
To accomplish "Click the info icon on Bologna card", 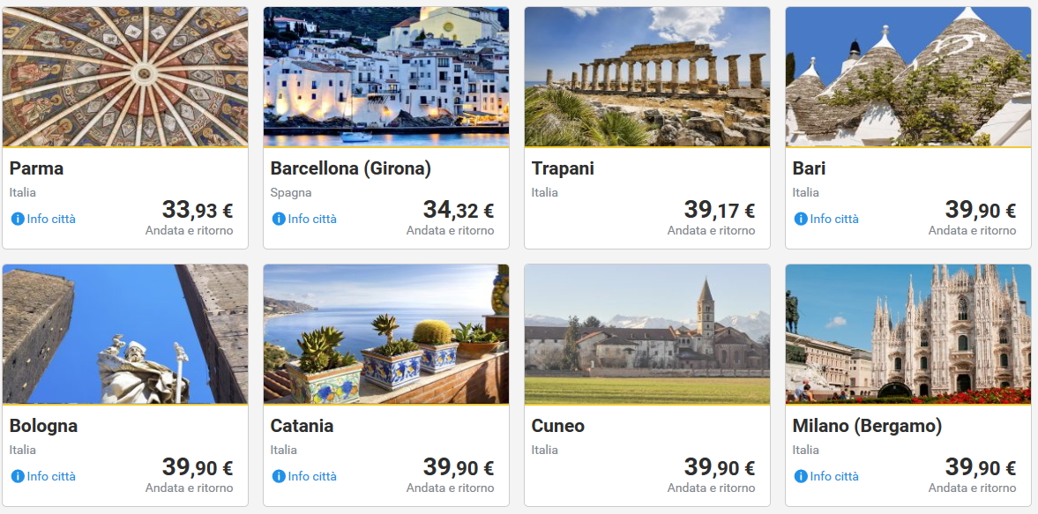I will [18, 476].
